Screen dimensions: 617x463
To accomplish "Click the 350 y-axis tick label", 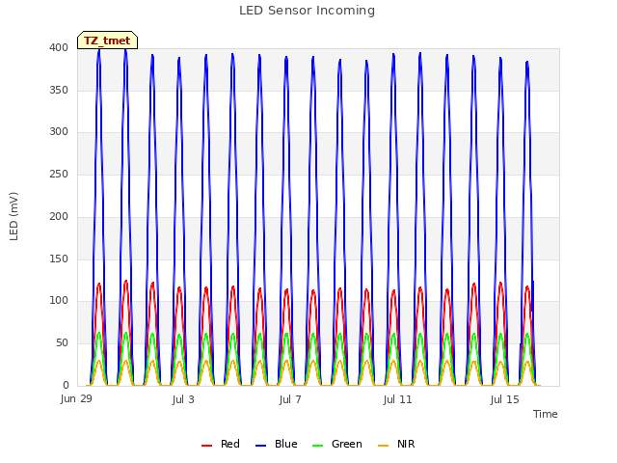I will click(59, 90).
